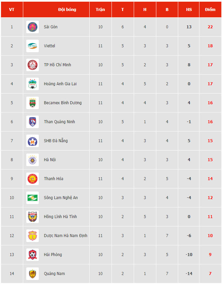Select the SHB Đà Nẵng badge
Screen dimensions: 222x284
[33, 141]
